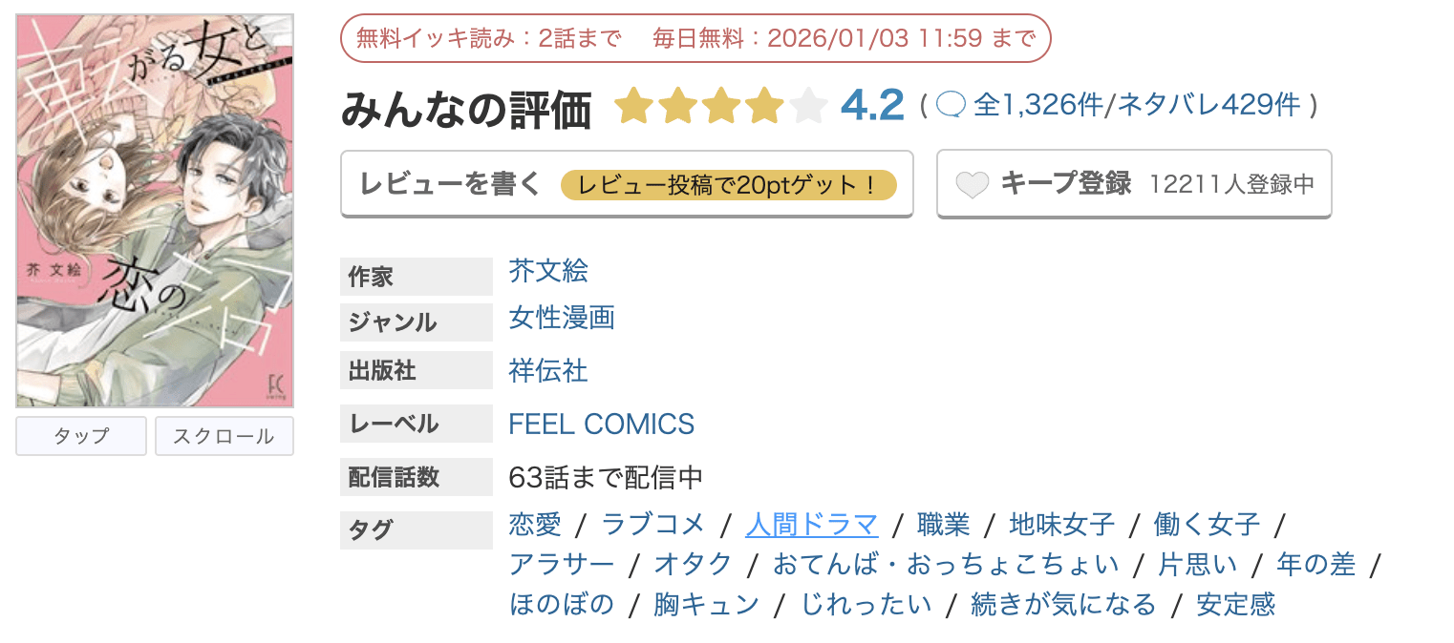Viewport: 1454px width, 643px height.
Task: Switch to the タップ viewing mode
Action: (x=80, y=436)
